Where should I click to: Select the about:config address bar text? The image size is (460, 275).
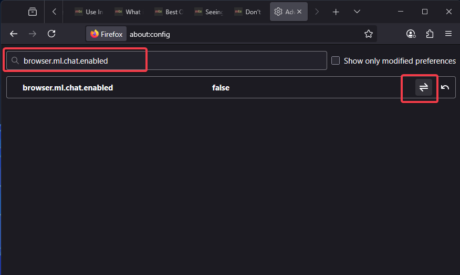pyautogui.click(x=150, y=34)
